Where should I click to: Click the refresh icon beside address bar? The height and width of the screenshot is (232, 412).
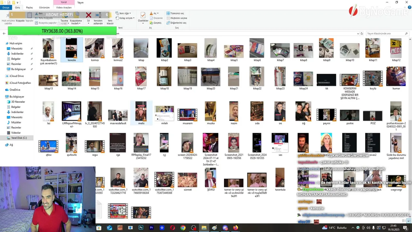362,34
